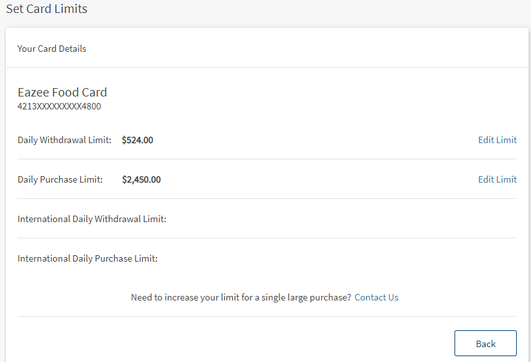Screen dimensions: 531x362
Task: Select the Eazee Food Card name
Action: [62, 93]
